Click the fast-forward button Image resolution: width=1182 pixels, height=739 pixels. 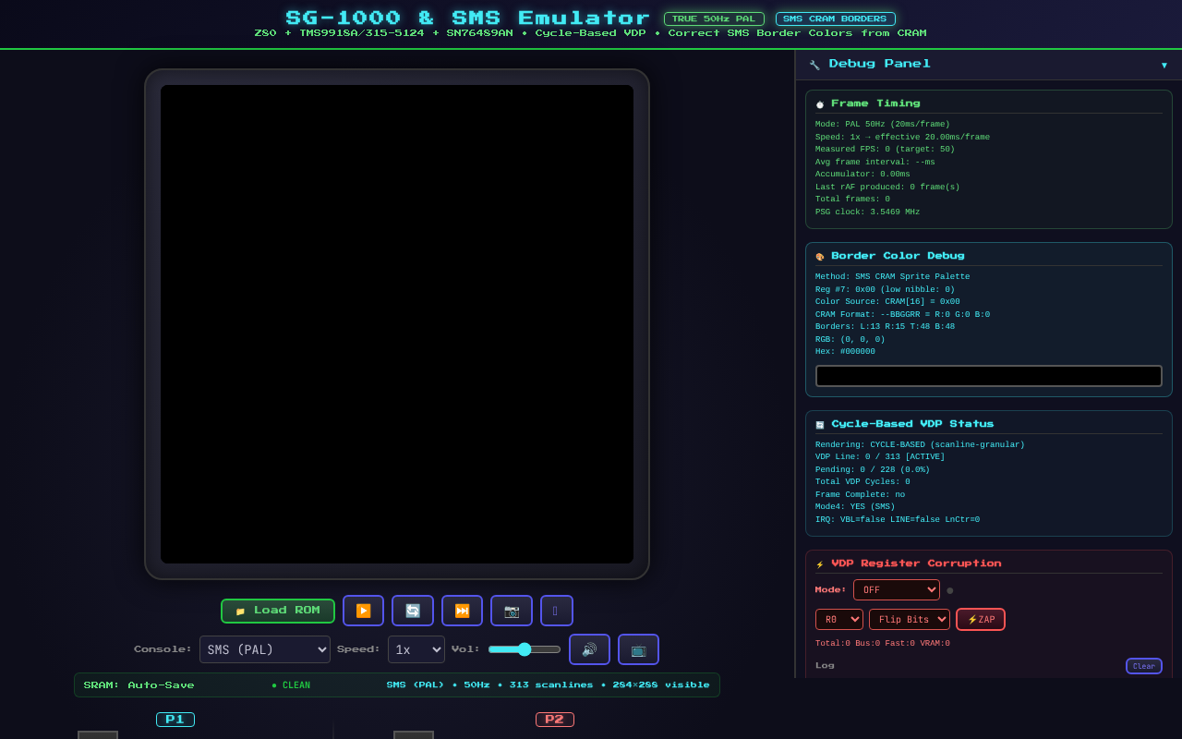[462, 611]
